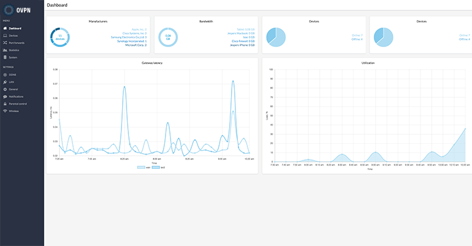Click the Bandwidth card title
The height and width of the screenshot is (246, 472).
point(206,21)
